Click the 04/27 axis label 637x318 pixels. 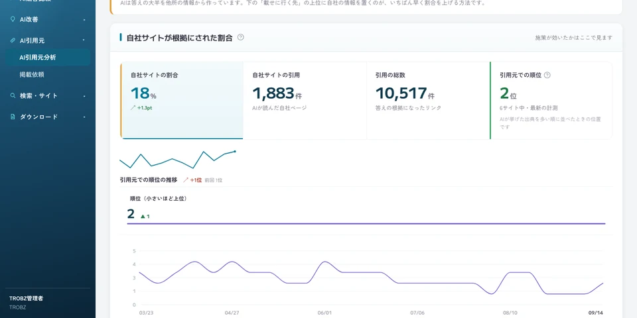pos(232,313)
